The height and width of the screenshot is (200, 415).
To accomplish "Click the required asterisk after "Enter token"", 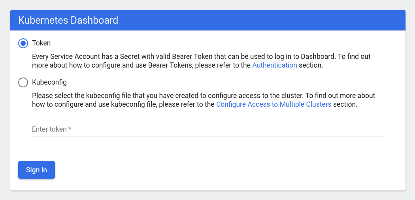I will 70,129.
